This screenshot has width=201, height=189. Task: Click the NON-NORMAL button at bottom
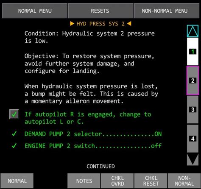tap(184, 181)
